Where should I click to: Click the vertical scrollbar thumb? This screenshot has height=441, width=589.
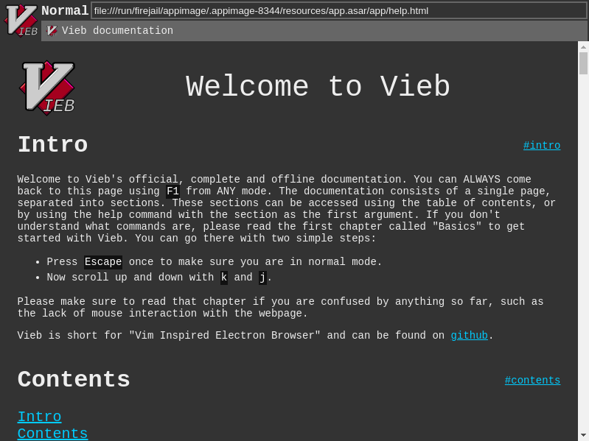pos(583,63)
